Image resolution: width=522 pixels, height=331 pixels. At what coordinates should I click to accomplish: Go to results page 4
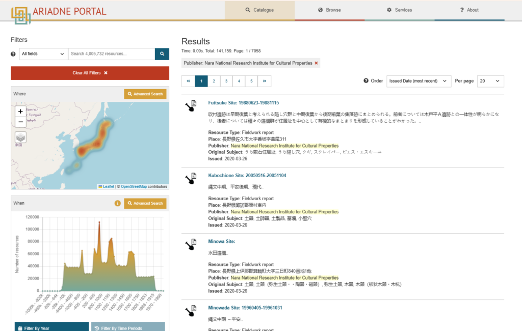239,81
